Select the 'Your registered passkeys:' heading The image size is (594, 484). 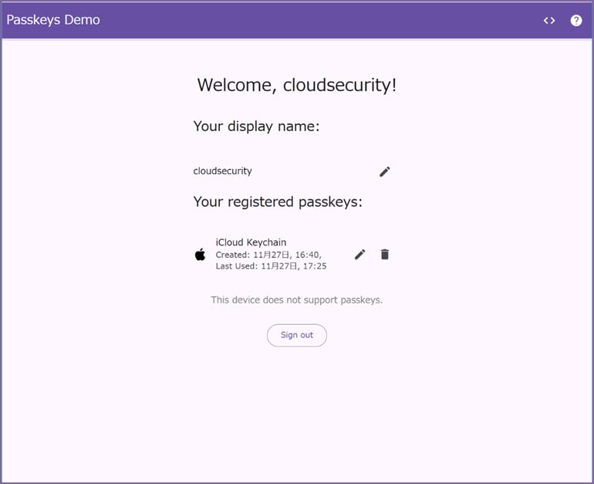[278, 202]
